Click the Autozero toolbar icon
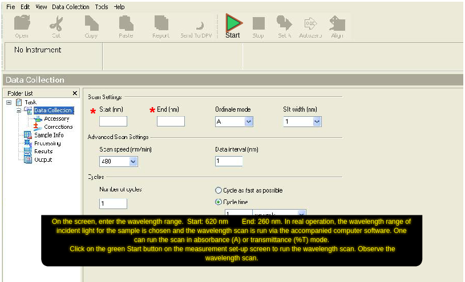Image resolution: width=465 pixels, height=282 pixels. click(310, 24)
